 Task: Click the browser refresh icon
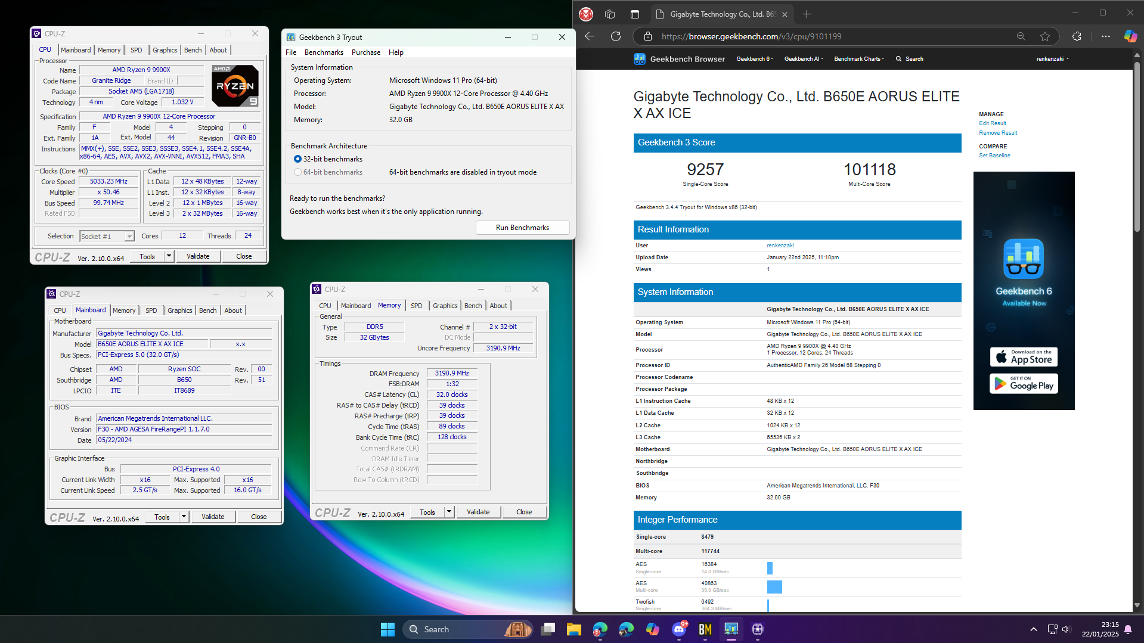click(x=616, y=36)
